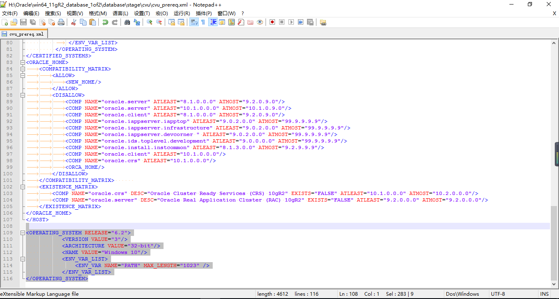Click Dos\Windows EOL format in status bar
The image size is (559, 299).
(463, 294)
